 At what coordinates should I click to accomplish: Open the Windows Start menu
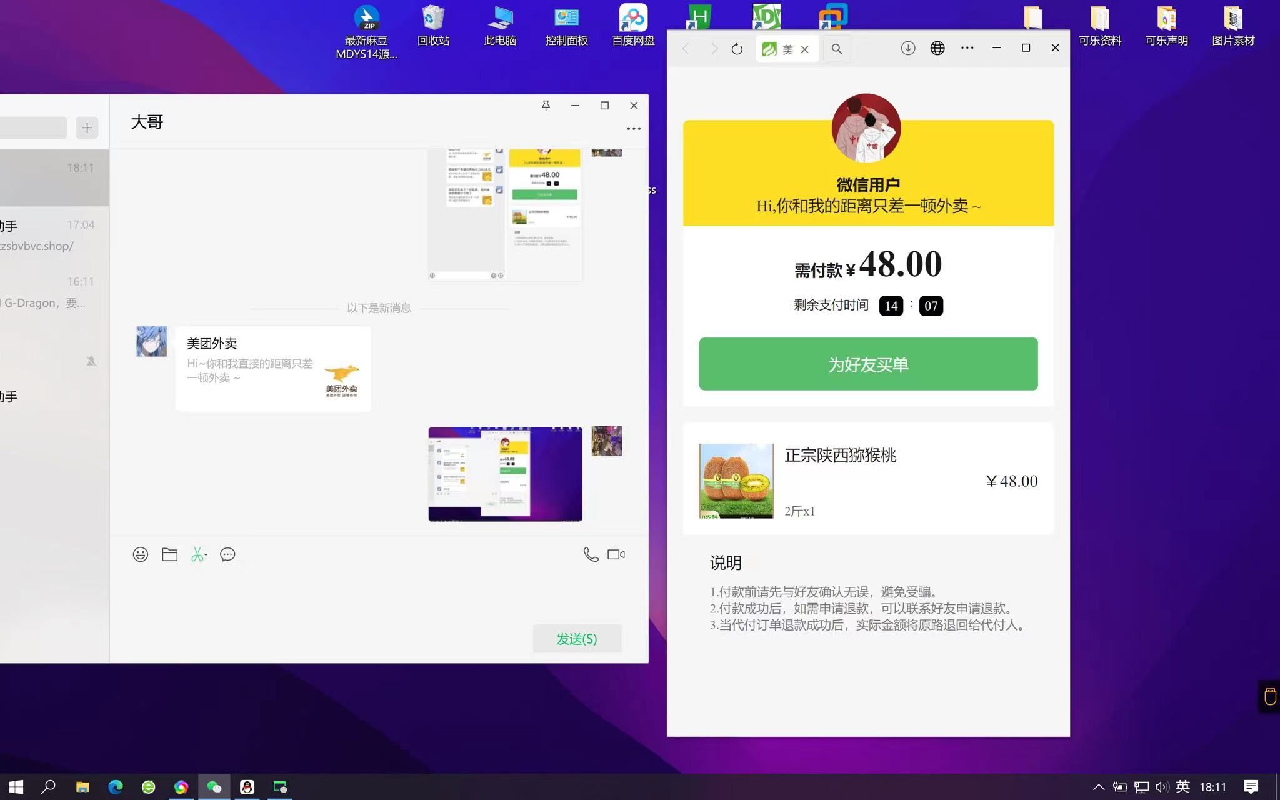click(16, 787)
